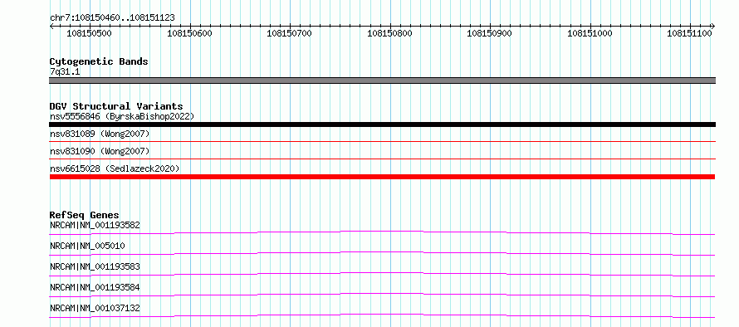Click the chr7:108150460..108151123 region label

pyautogui.click(x=112, y=17)
